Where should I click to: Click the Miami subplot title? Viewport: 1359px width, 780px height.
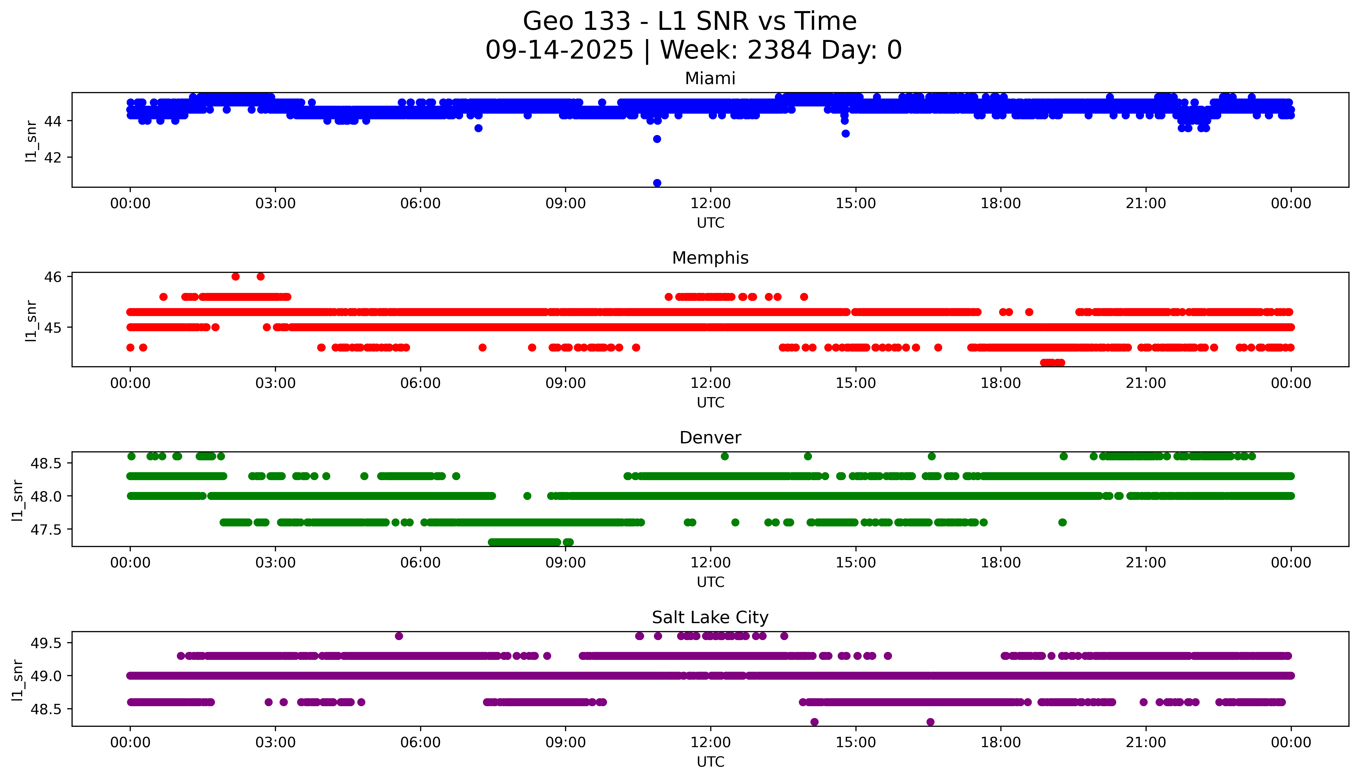click(710, 79)
